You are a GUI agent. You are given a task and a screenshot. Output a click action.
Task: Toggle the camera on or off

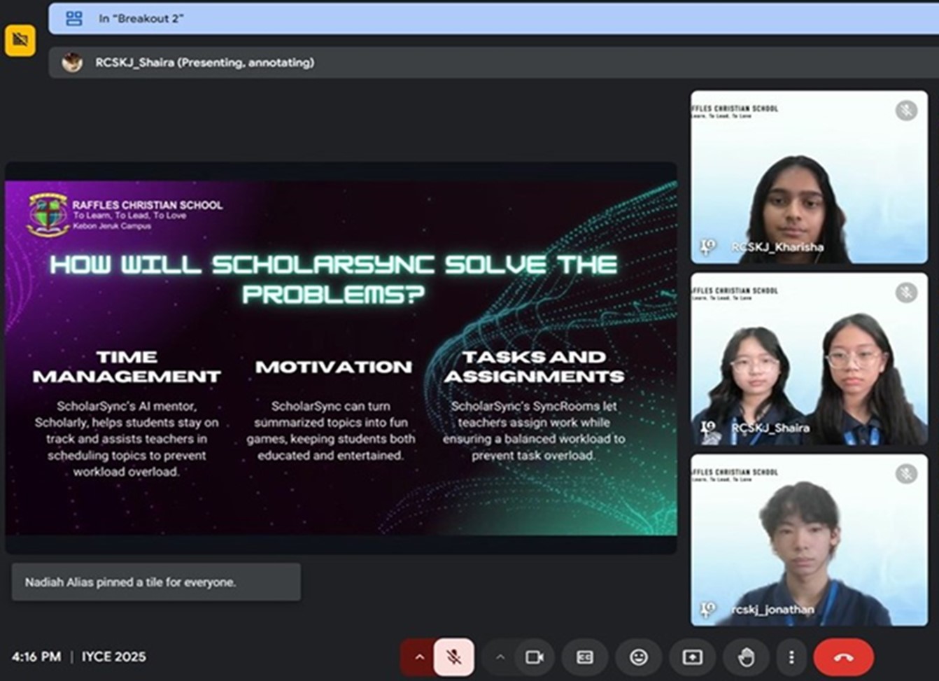(x=535, y=657)
